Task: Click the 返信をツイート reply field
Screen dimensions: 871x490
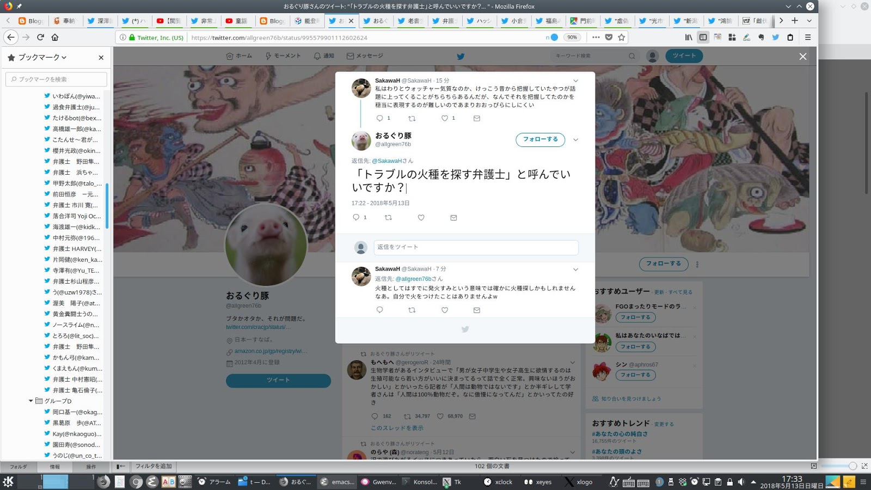Action: (x=476, y=247)
